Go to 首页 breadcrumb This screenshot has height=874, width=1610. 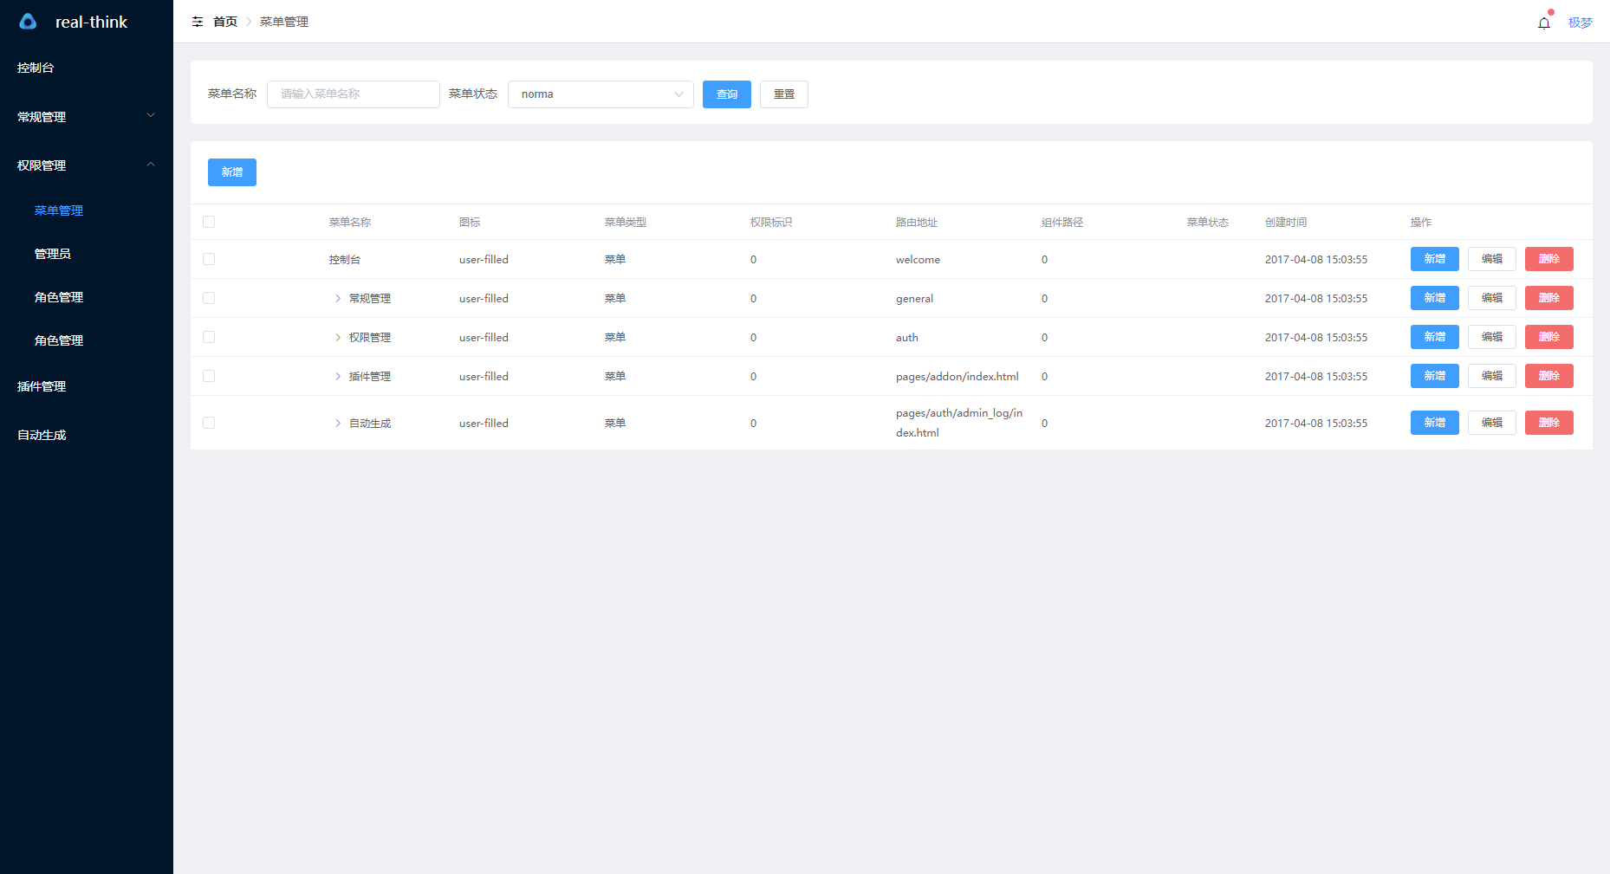(225, 22)
